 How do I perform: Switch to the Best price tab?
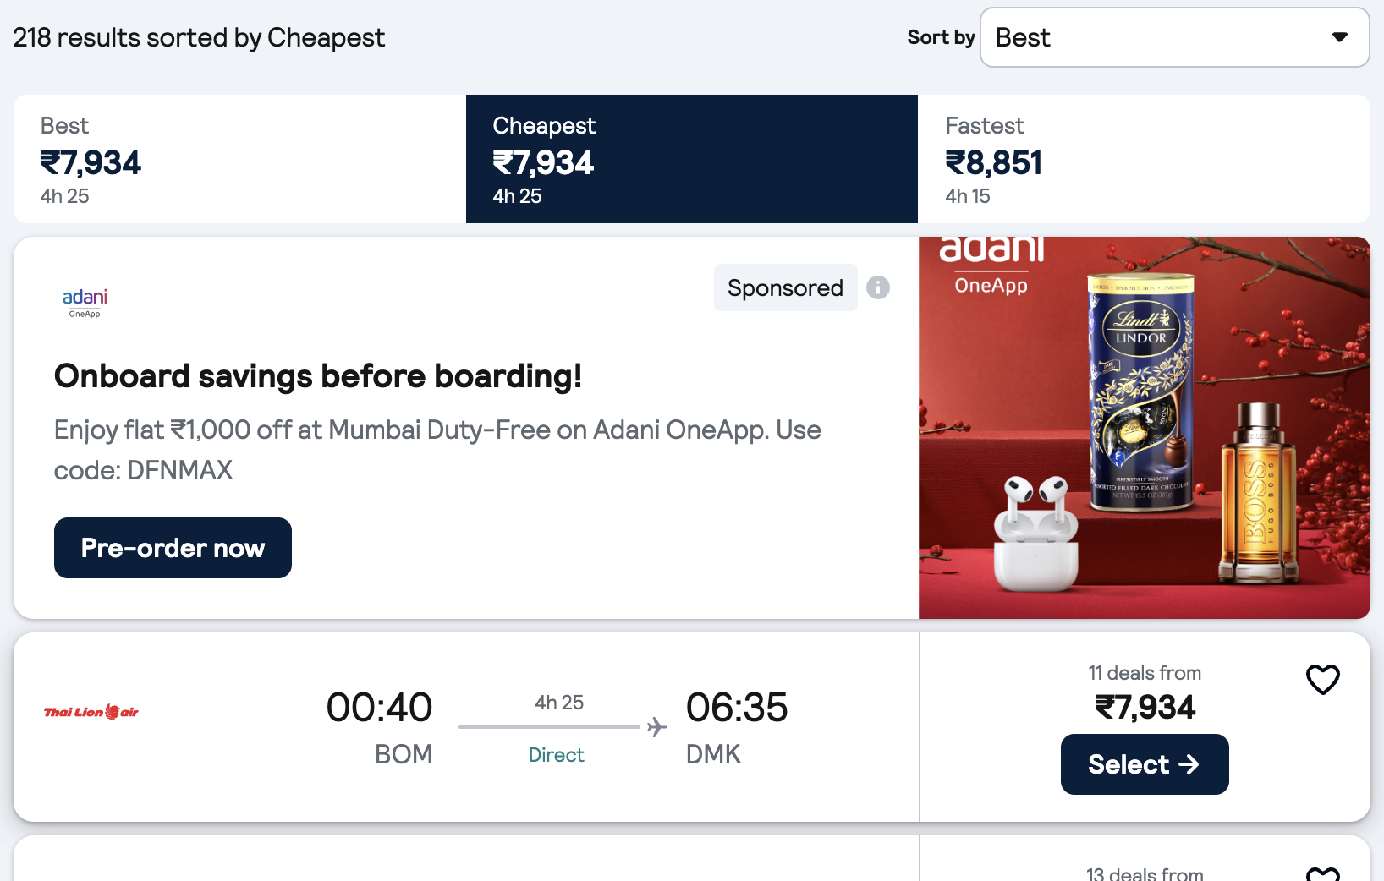point(239,159)
